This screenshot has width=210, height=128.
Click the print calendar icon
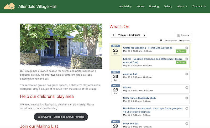pos(161,41)
